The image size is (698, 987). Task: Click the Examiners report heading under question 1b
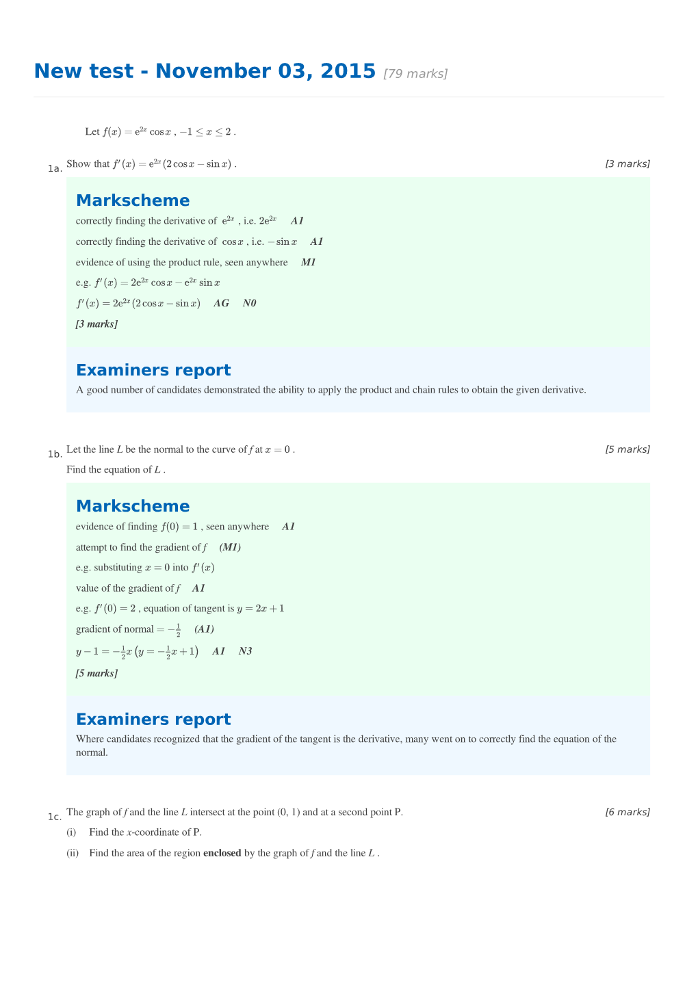[153, 720]
